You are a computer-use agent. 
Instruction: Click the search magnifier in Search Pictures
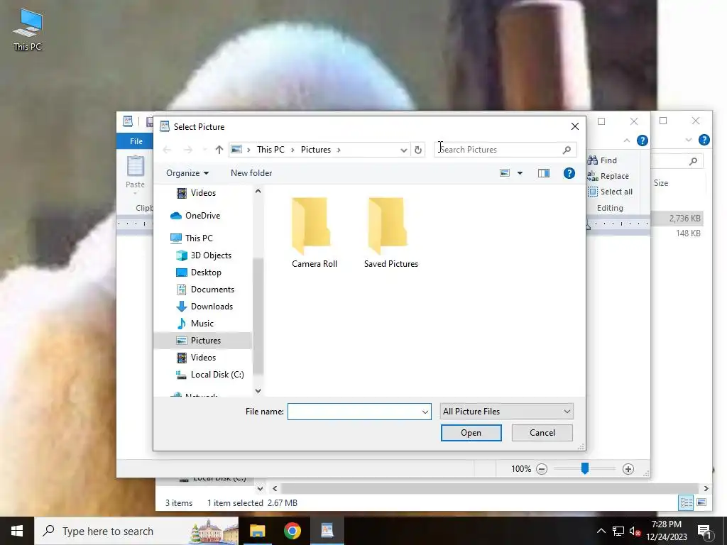[567, 150]
